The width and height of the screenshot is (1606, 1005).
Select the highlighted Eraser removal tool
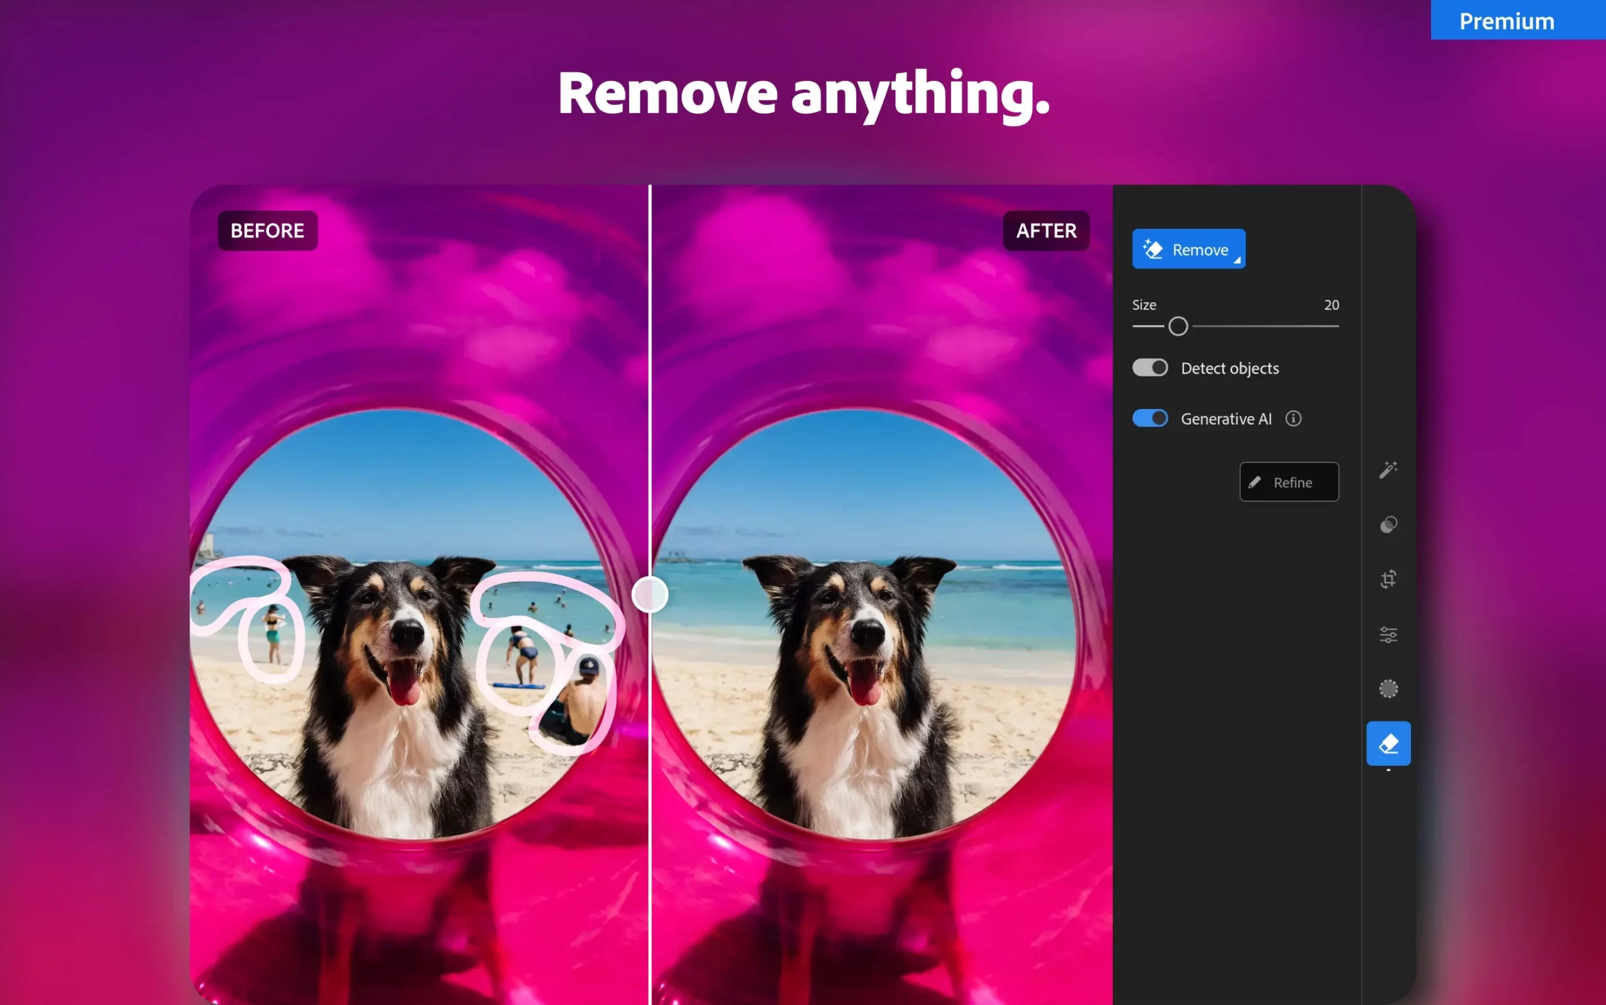pos(1389,743)
